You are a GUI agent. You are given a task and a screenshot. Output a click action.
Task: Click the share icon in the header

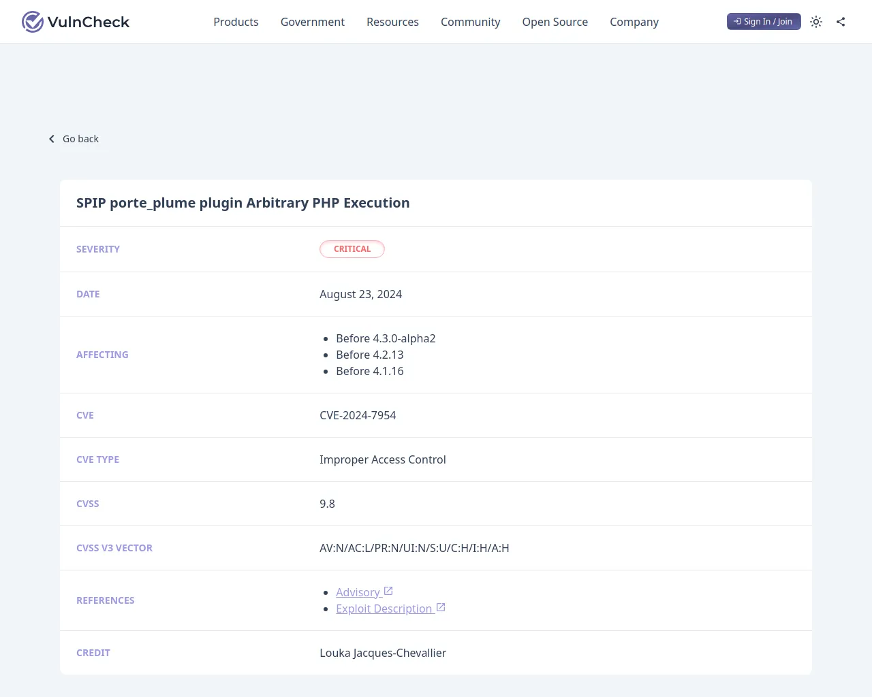841,22
